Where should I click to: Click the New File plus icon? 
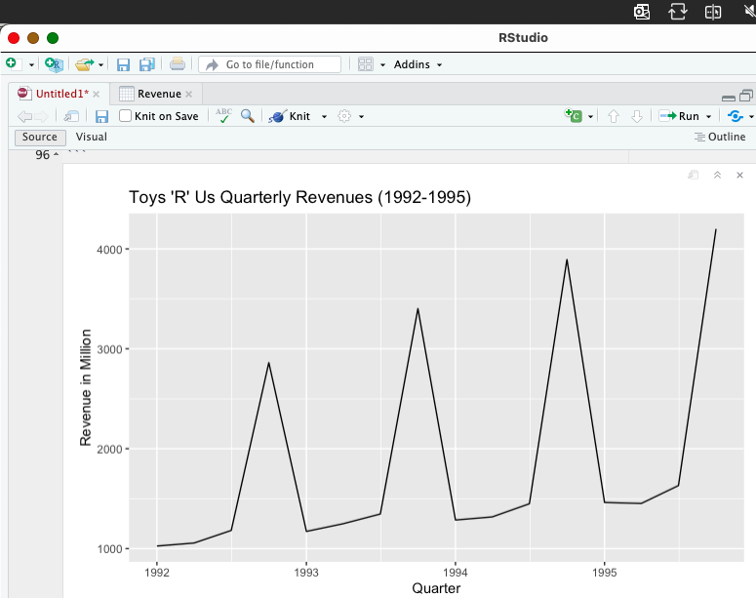click(x=13, y=64)
